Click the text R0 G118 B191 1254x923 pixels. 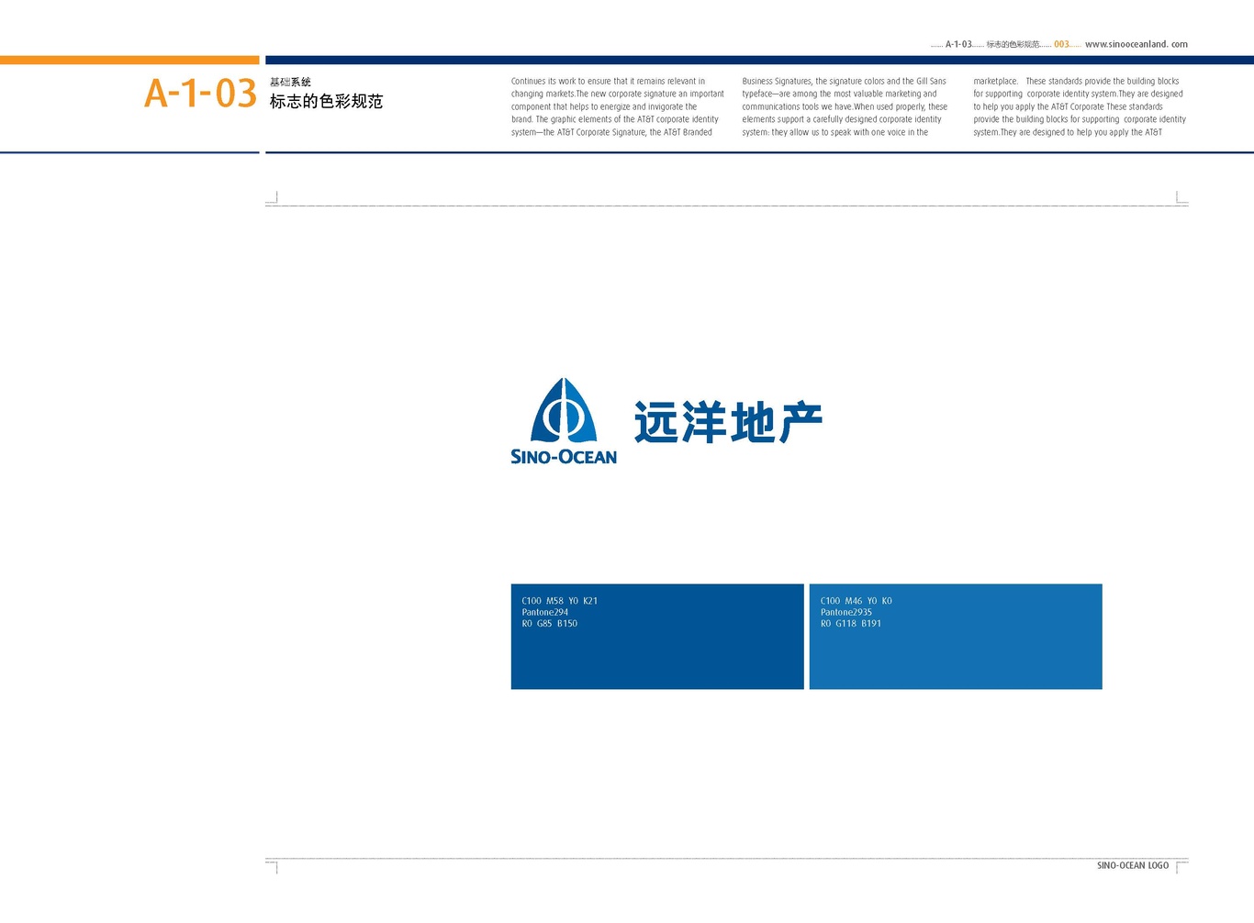point(851,624)
